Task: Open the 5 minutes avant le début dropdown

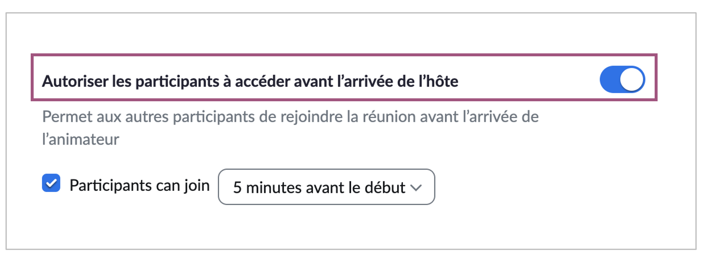Action: (326, 187)
